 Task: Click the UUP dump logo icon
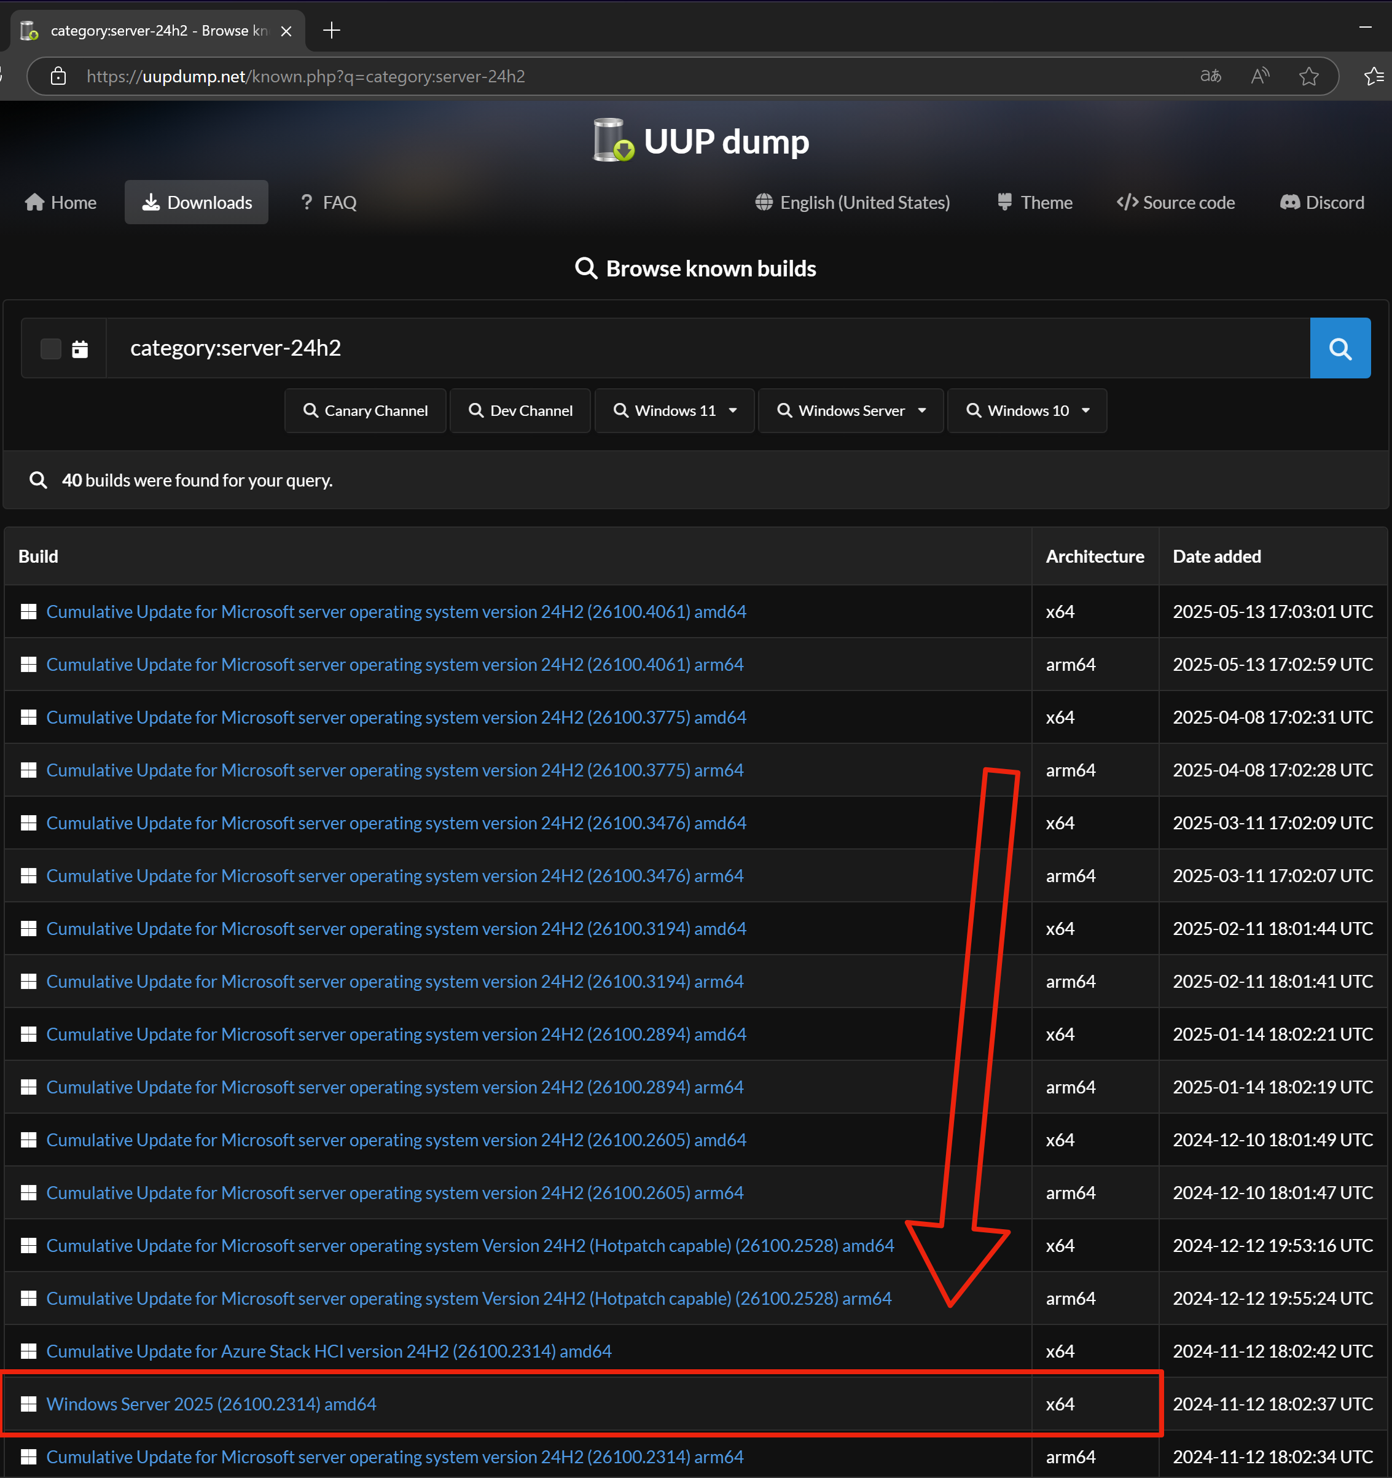(612, 140)
